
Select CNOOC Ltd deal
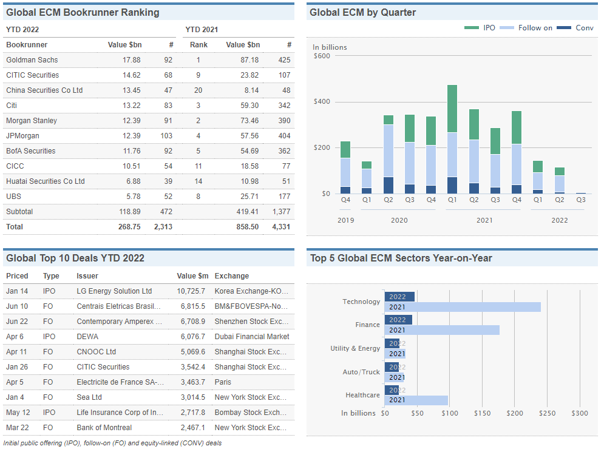click(x=149, y=352)
